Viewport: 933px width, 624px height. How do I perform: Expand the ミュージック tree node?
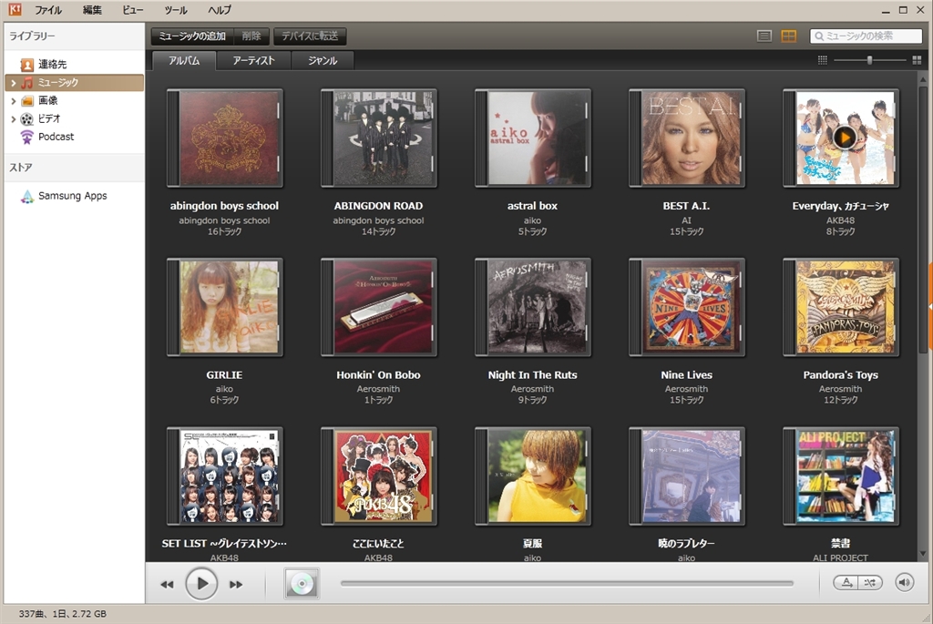pyautogui.click(x=13, y=83)
